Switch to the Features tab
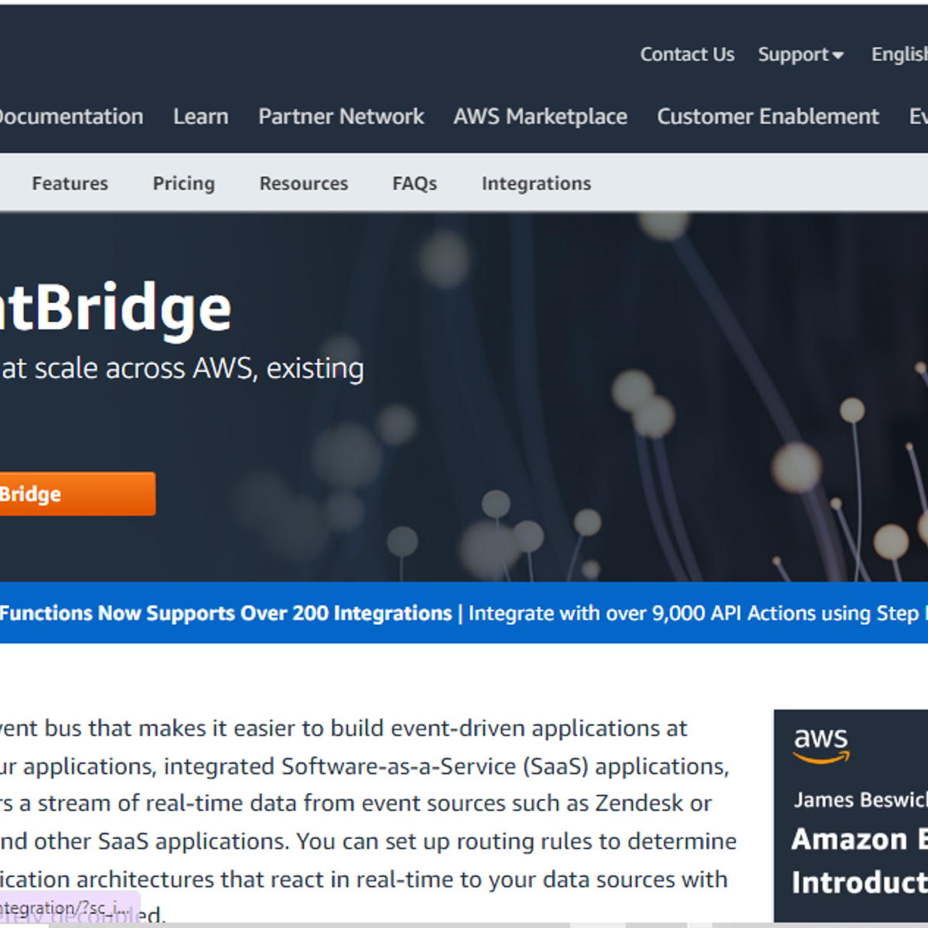Image resolution: width=928 pixels, height=928 pixels. (70, 184)
